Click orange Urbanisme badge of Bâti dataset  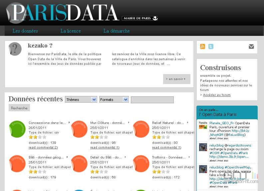(17, 164)
